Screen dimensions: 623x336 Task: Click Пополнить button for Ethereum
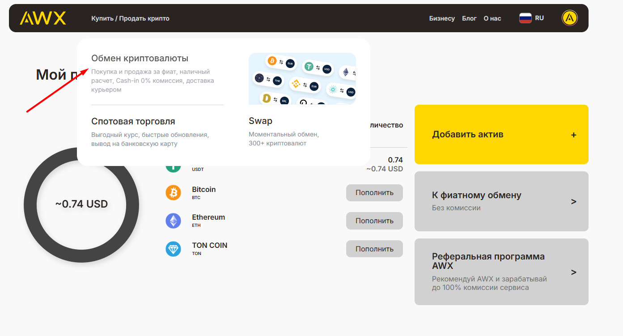(x=374, y=221)
